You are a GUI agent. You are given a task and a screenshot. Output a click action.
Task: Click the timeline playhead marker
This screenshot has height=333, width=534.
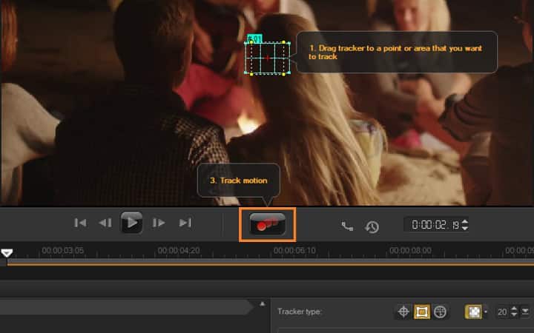point(7,253)
